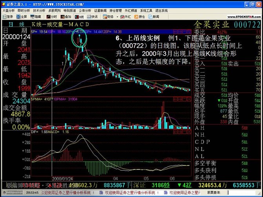Click the 5PMA= 41077 volume average readout
This screenshot has height=197, width=263.
pyautogui.click(x=42, y=99)
